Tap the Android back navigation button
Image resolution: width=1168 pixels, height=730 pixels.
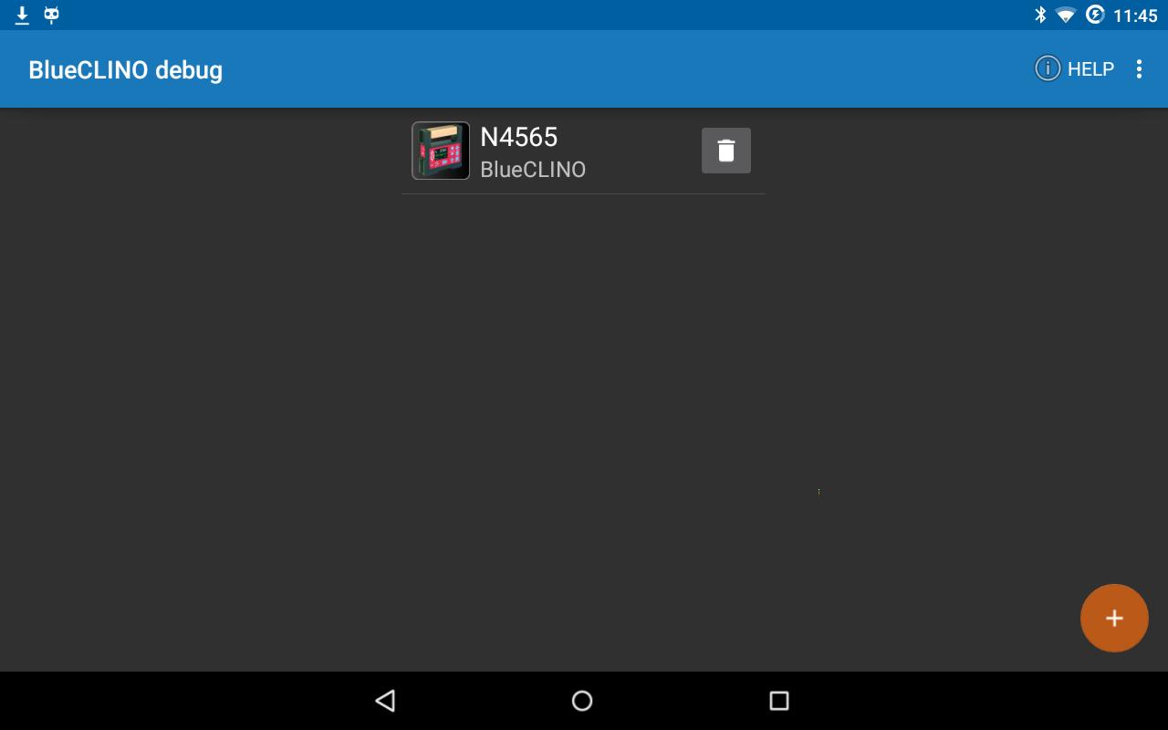pyautogui.click(x=385, y=701)
